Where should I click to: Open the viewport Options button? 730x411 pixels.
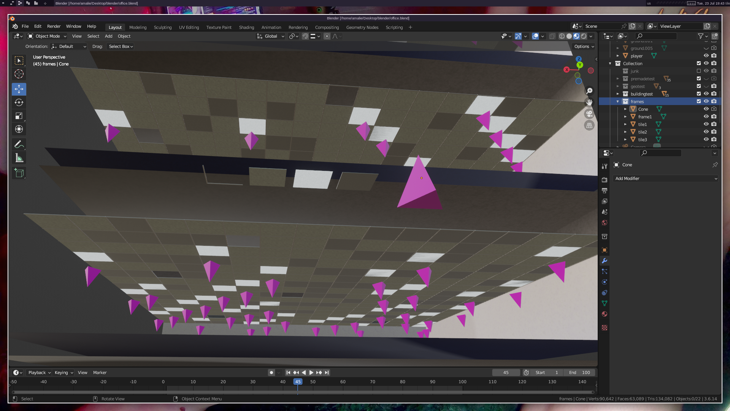pos(584,46)
